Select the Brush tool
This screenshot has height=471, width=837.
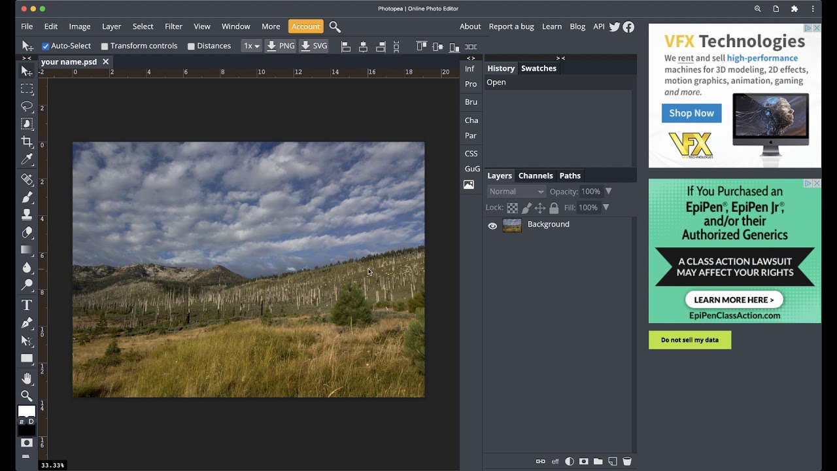click(27, 196)
